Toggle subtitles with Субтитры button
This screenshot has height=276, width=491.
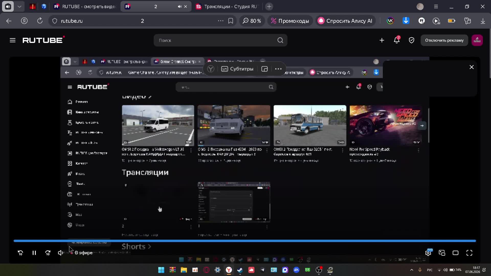237,69
